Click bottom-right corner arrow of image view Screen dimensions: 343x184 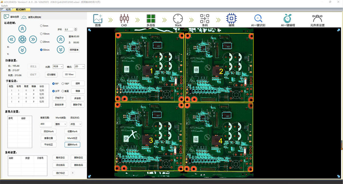click(x=339, y=176)
